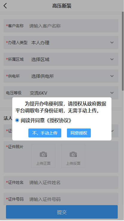
Task: Click the 不，手动上传 button
Action: pos(45,133)
